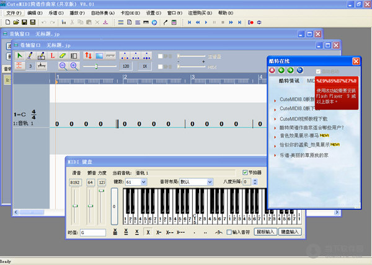Viewport: 372px width, 265px height.
Task: Select the pencil draw tool
Action: click(30, 56)
